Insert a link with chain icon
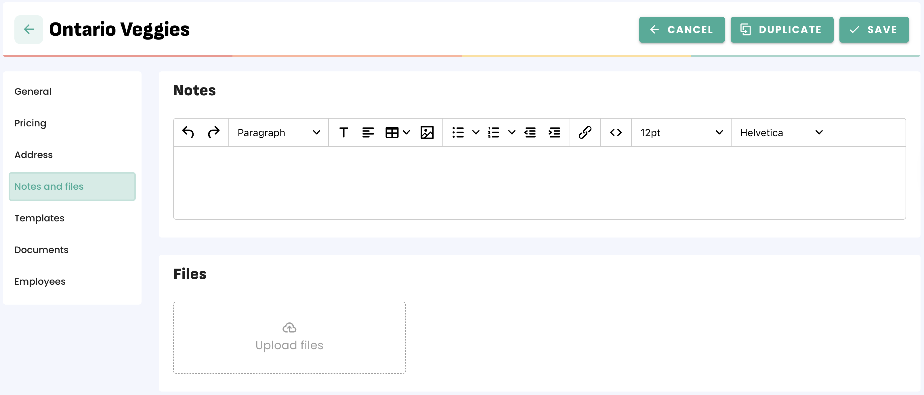 coord(585,132)
